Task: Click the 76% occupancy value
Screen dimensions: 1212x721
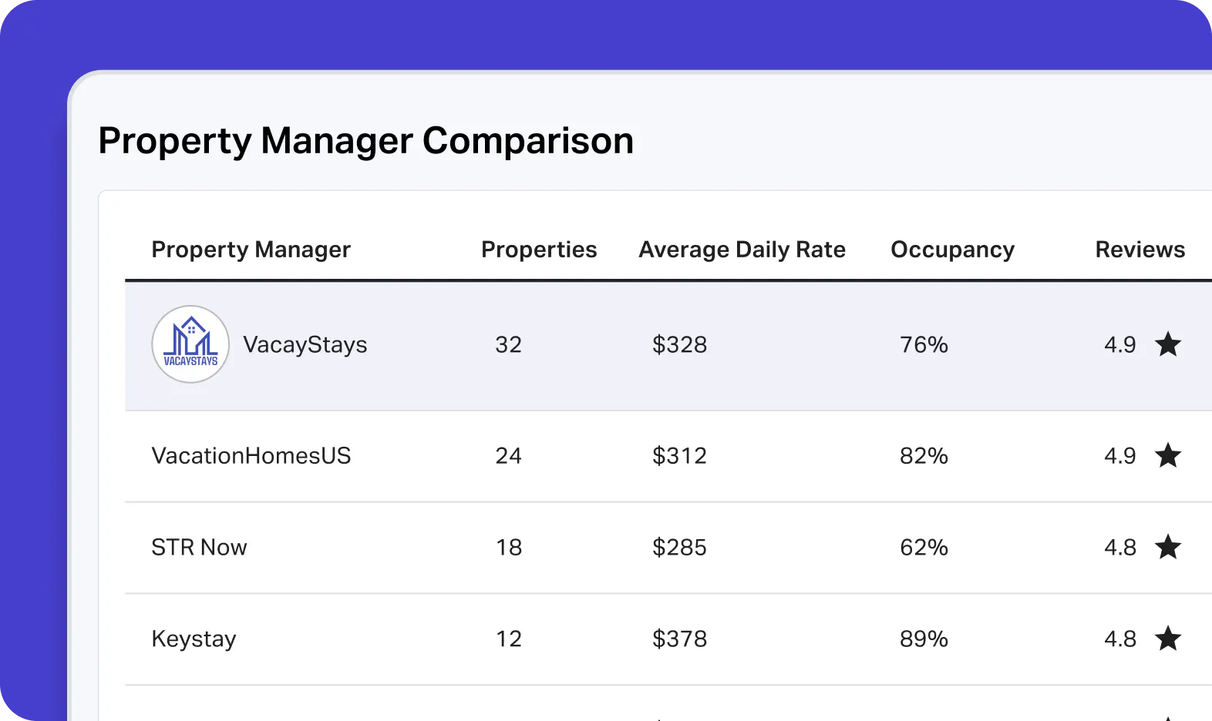Action: coord(924,344)
